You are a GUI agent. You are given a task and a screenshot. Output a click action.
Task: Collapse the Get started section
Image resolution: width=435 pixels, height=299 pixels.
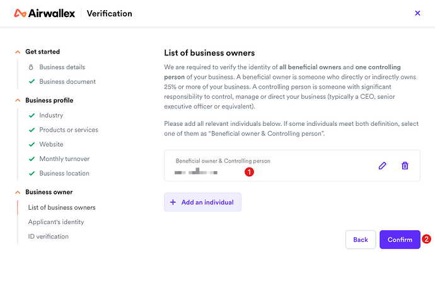point(18,52)
